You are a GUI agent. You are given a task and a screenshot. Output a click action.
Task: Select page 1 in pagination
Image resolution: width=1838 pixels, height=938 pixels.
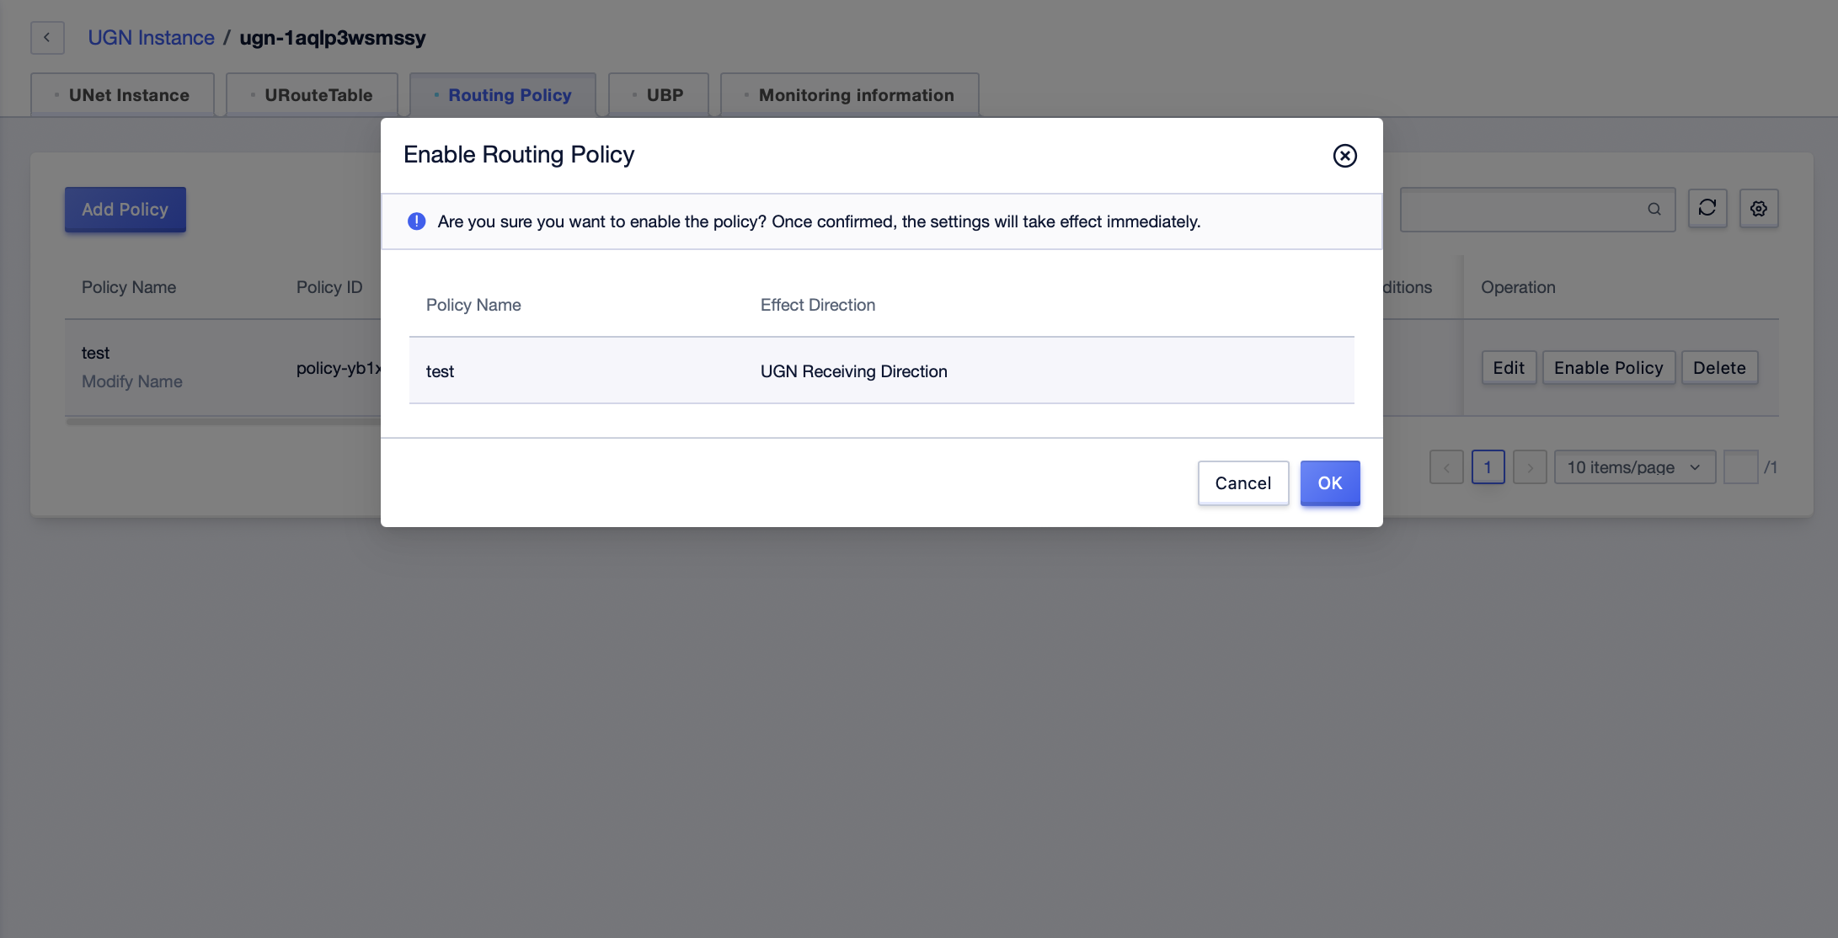1488,467
